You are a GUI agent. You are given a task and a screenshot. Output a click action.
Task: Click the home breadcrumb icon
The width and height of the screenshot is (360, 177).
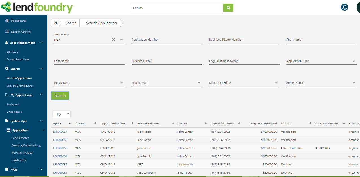click(55, 23)
